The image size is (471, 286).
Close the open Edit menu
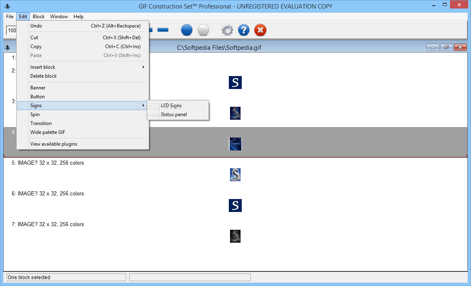pos(23,17)
